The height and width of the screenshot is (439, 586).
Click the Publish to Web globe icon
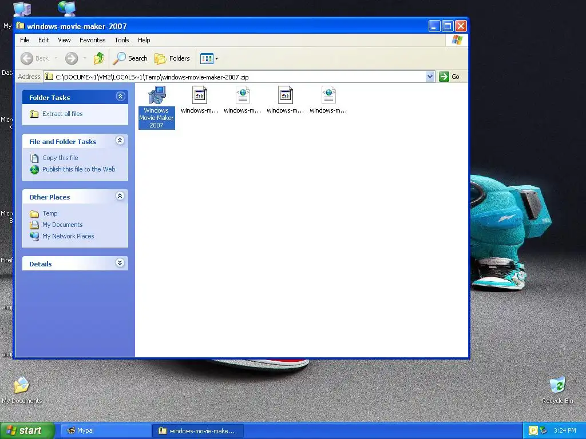(x=34, y=170)
